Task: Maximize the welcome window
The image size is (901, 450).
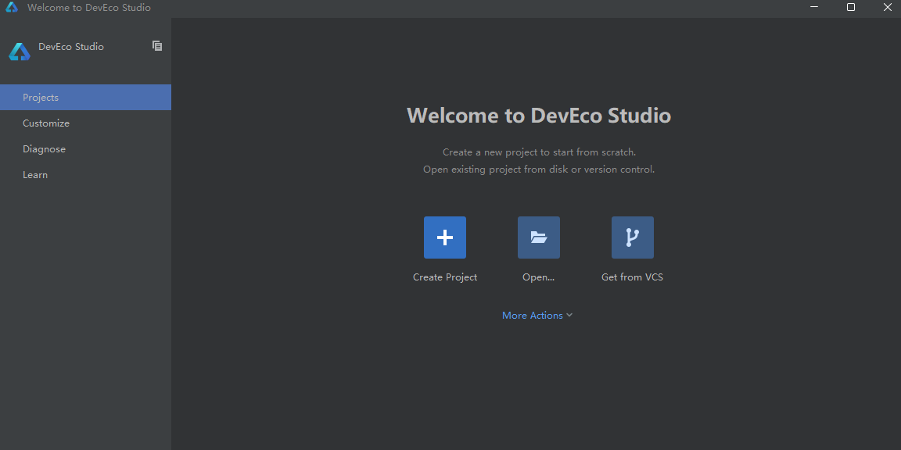Action: pyautogui.click(x=851, y=8)
